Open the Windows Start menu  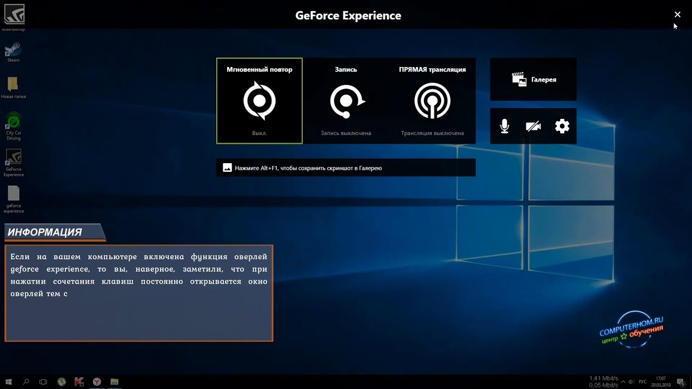coord(9,382)
